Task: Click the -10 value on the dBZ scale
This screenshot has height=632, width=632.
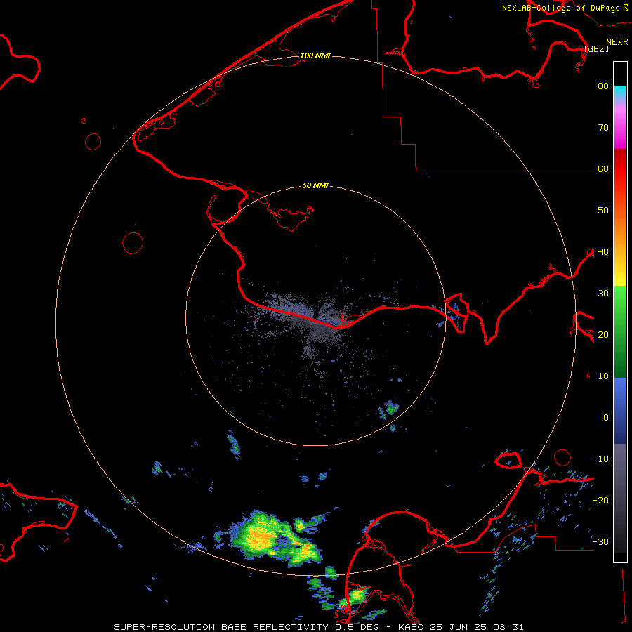Action: pyautogui.click(x=600, y=459)
